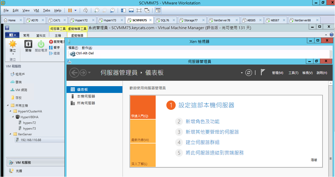Toggle the thumbnail bar icon in VMware toolbar

pyautogui.click(x=131, y=10)
